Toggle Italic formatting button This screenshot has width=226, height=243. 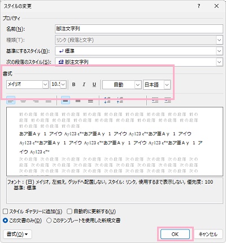tap(84, 85)
